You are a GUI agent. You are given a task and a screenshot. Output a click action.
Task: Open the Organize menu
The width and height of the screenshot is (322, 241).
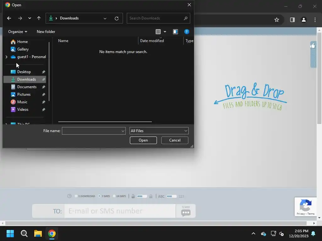click(x=18, y=32)
